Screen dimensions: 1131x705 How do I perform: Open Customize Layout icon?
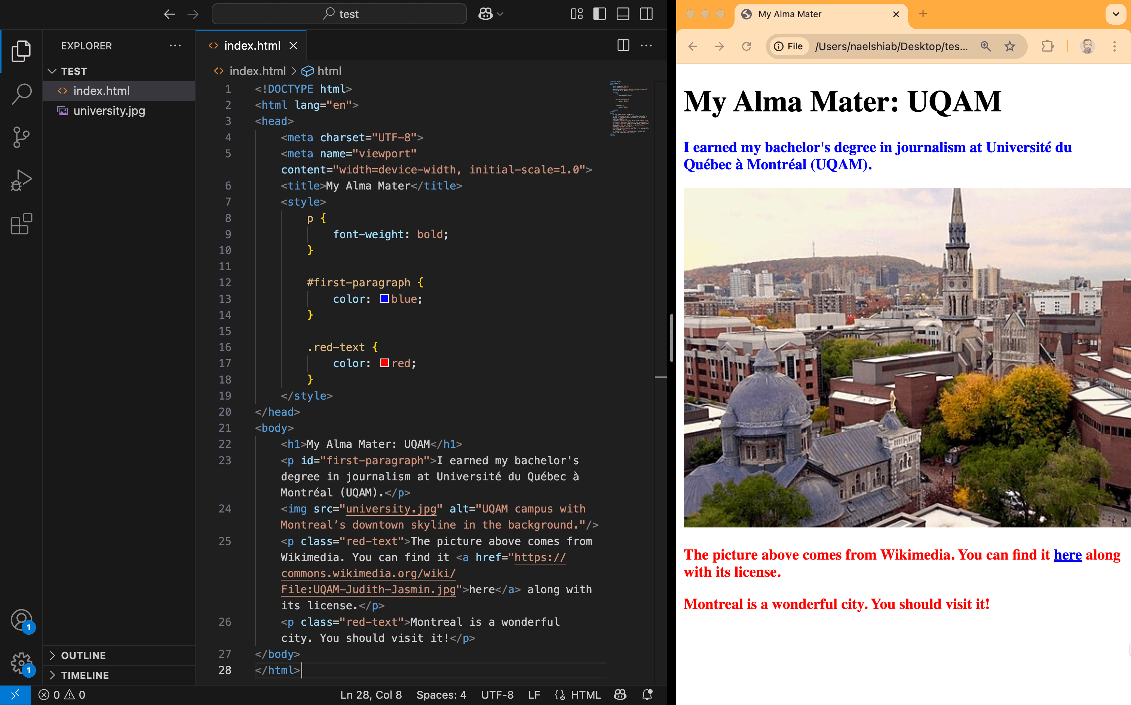click(576, 14)
